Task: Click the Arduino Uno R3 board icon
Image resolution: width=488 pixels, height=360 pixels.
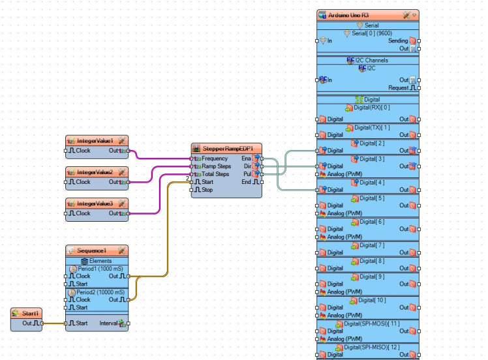Action: click(x=322, y=14)
